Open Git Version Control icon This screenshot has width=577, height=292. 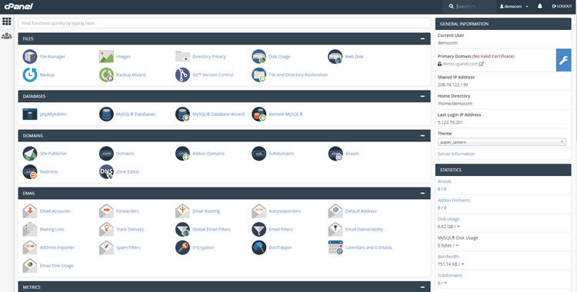182,75
